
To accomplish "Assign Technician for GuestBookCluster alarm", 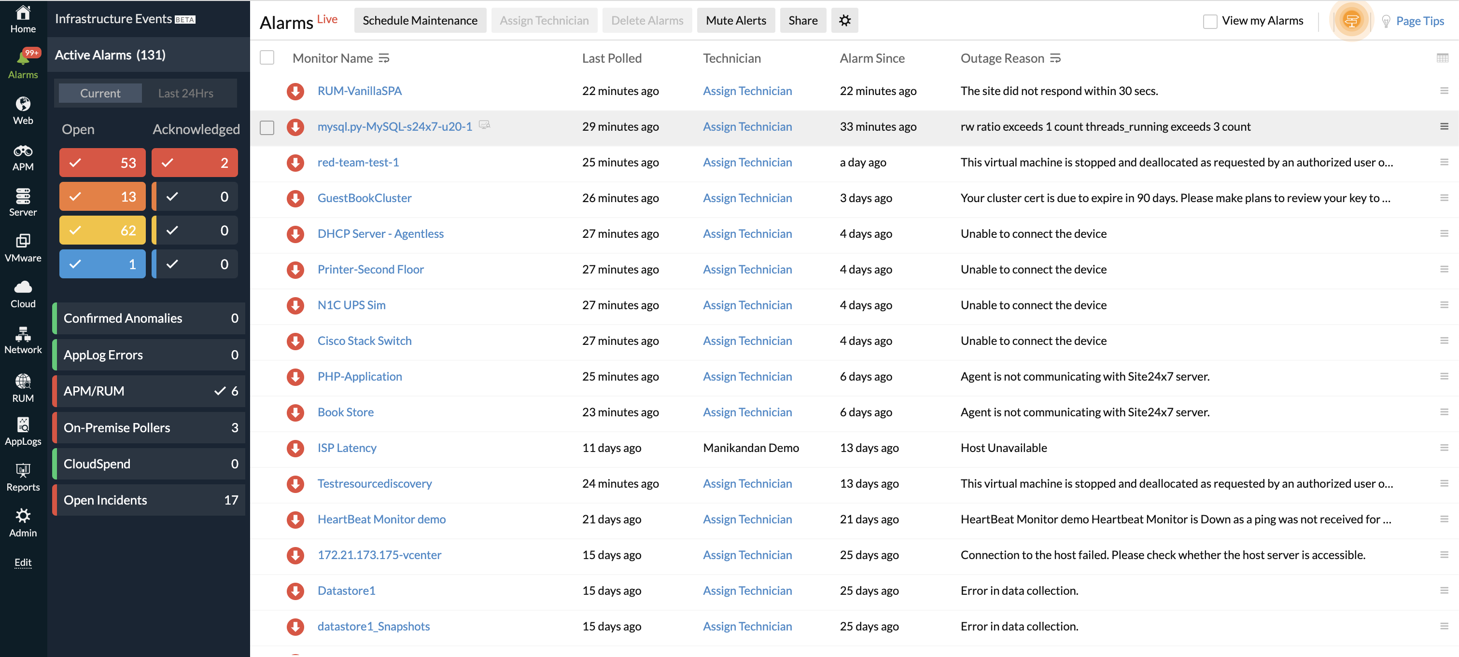I will (x=747, y=198).
